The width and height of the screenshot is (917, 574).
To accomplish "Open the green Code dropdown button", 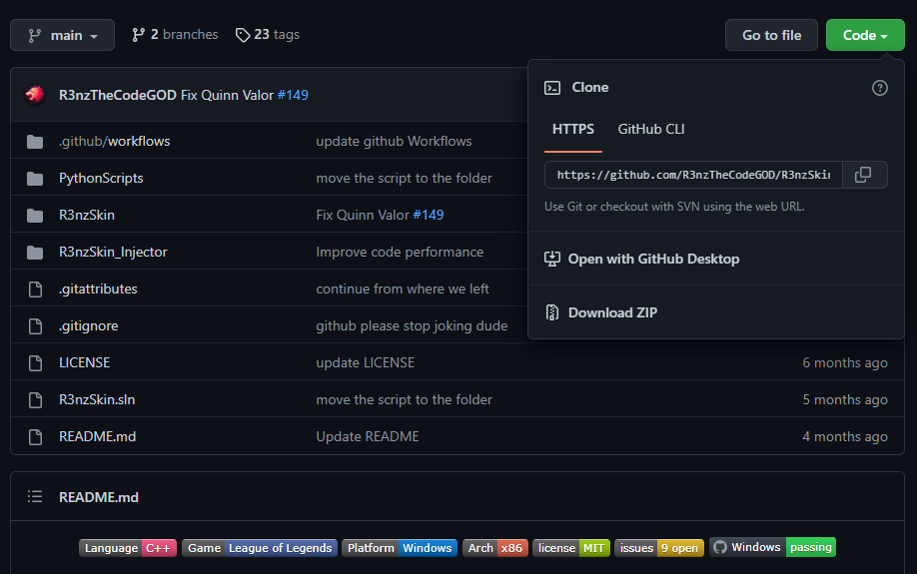I will (865, 35).
